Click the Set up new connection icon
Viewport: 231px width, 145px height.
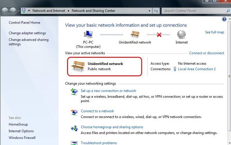pos(74,92)
